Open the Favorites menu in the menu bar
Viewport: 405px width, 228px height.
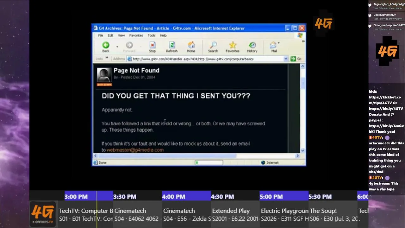click(136, 35)
